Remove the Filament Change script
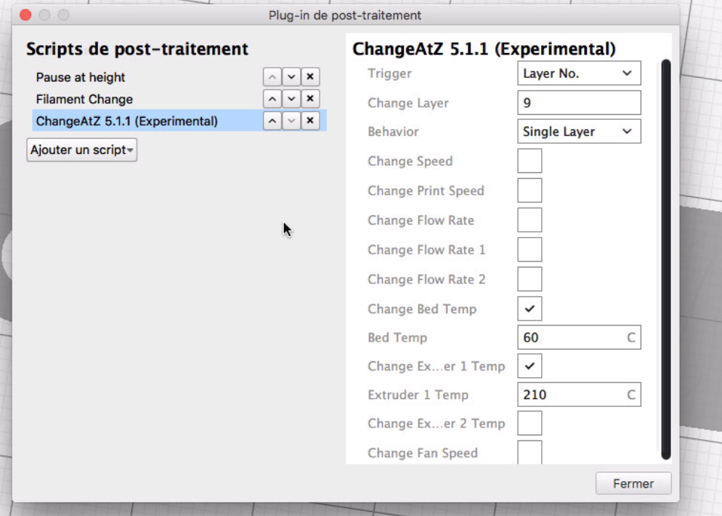 (x=310, y=99)
